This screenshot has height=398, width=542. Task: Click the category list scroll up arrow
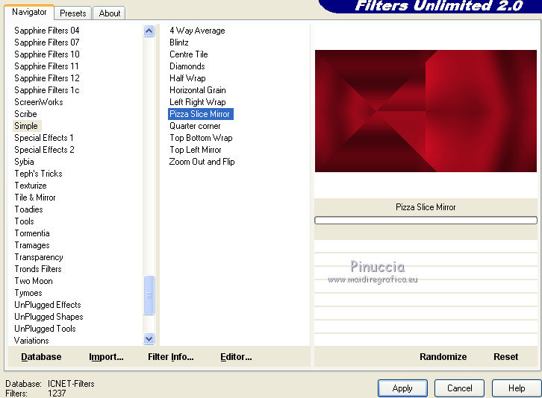point(149,31)
